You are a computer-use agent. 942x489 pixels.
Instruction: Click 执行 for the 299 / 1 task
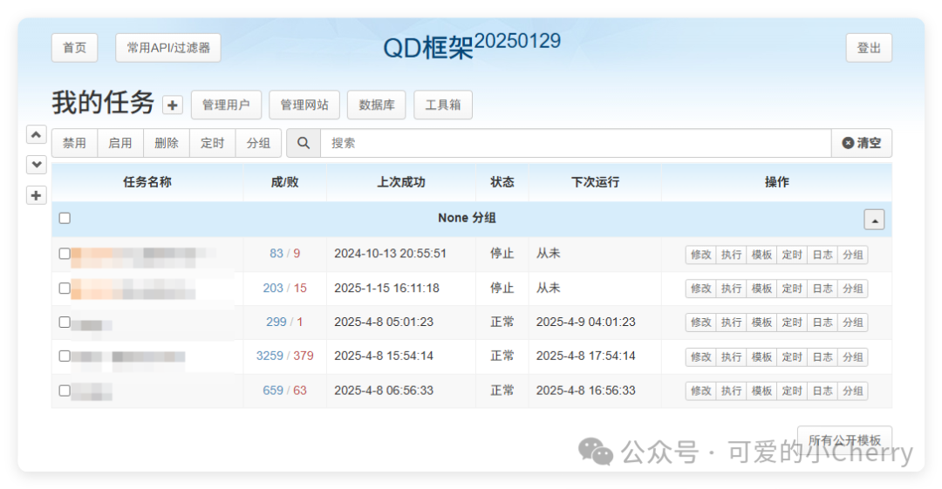pyautogui.click(x=731, y=323)
